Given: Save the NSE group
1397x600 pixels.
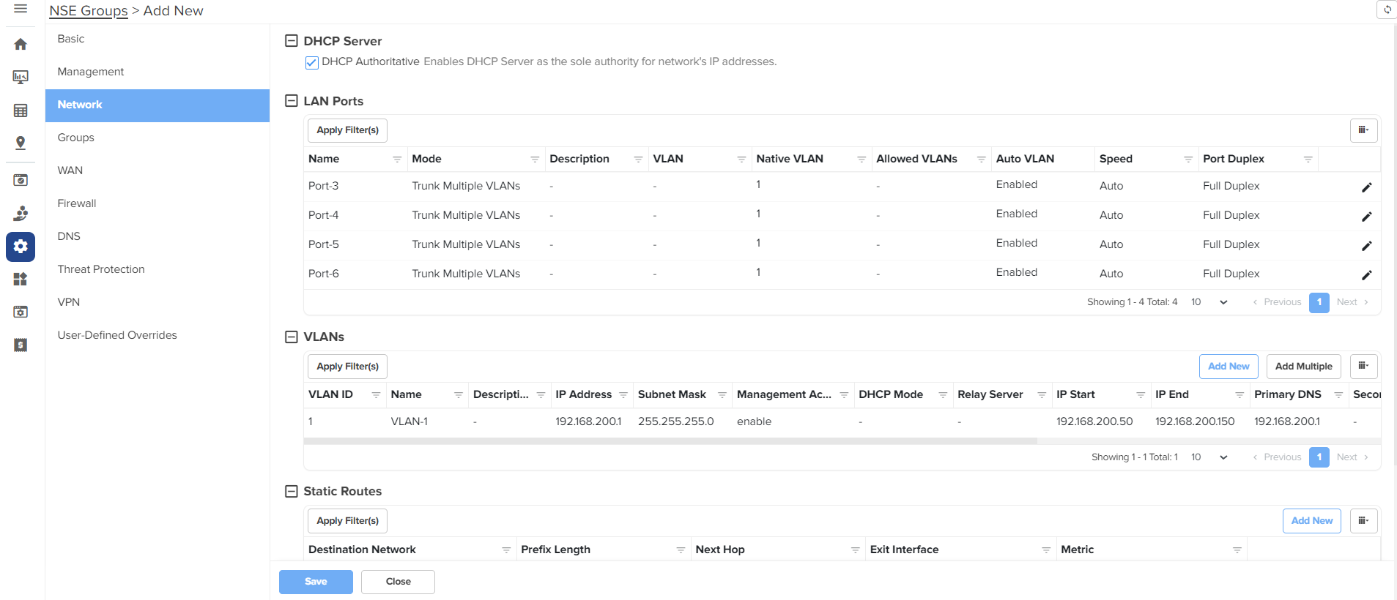Looking at the screenshot, I should click(316, 582).
